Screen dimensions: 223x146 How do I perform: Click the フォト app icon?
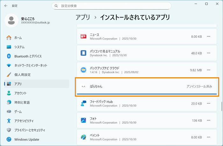83,120
